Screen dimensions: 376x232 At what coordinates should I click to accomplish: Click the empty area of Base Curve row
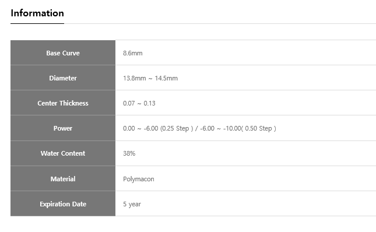260,52
